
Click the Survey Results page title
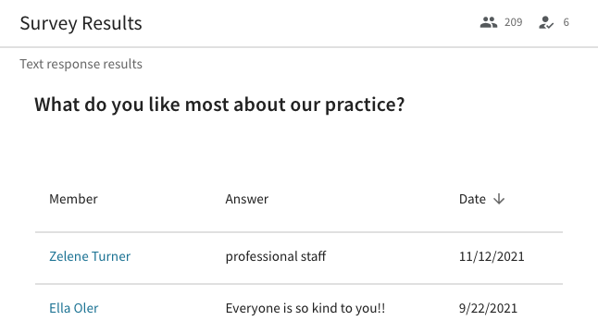pos(81,23)
